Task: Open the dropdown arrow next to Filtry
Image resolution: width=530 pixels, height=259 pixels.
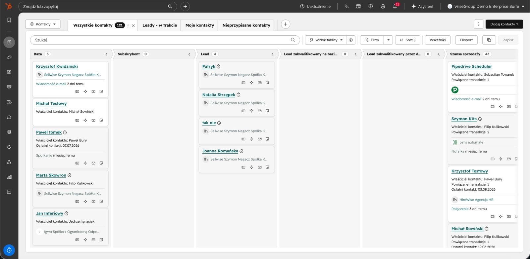Action: [x=388, y=40]
